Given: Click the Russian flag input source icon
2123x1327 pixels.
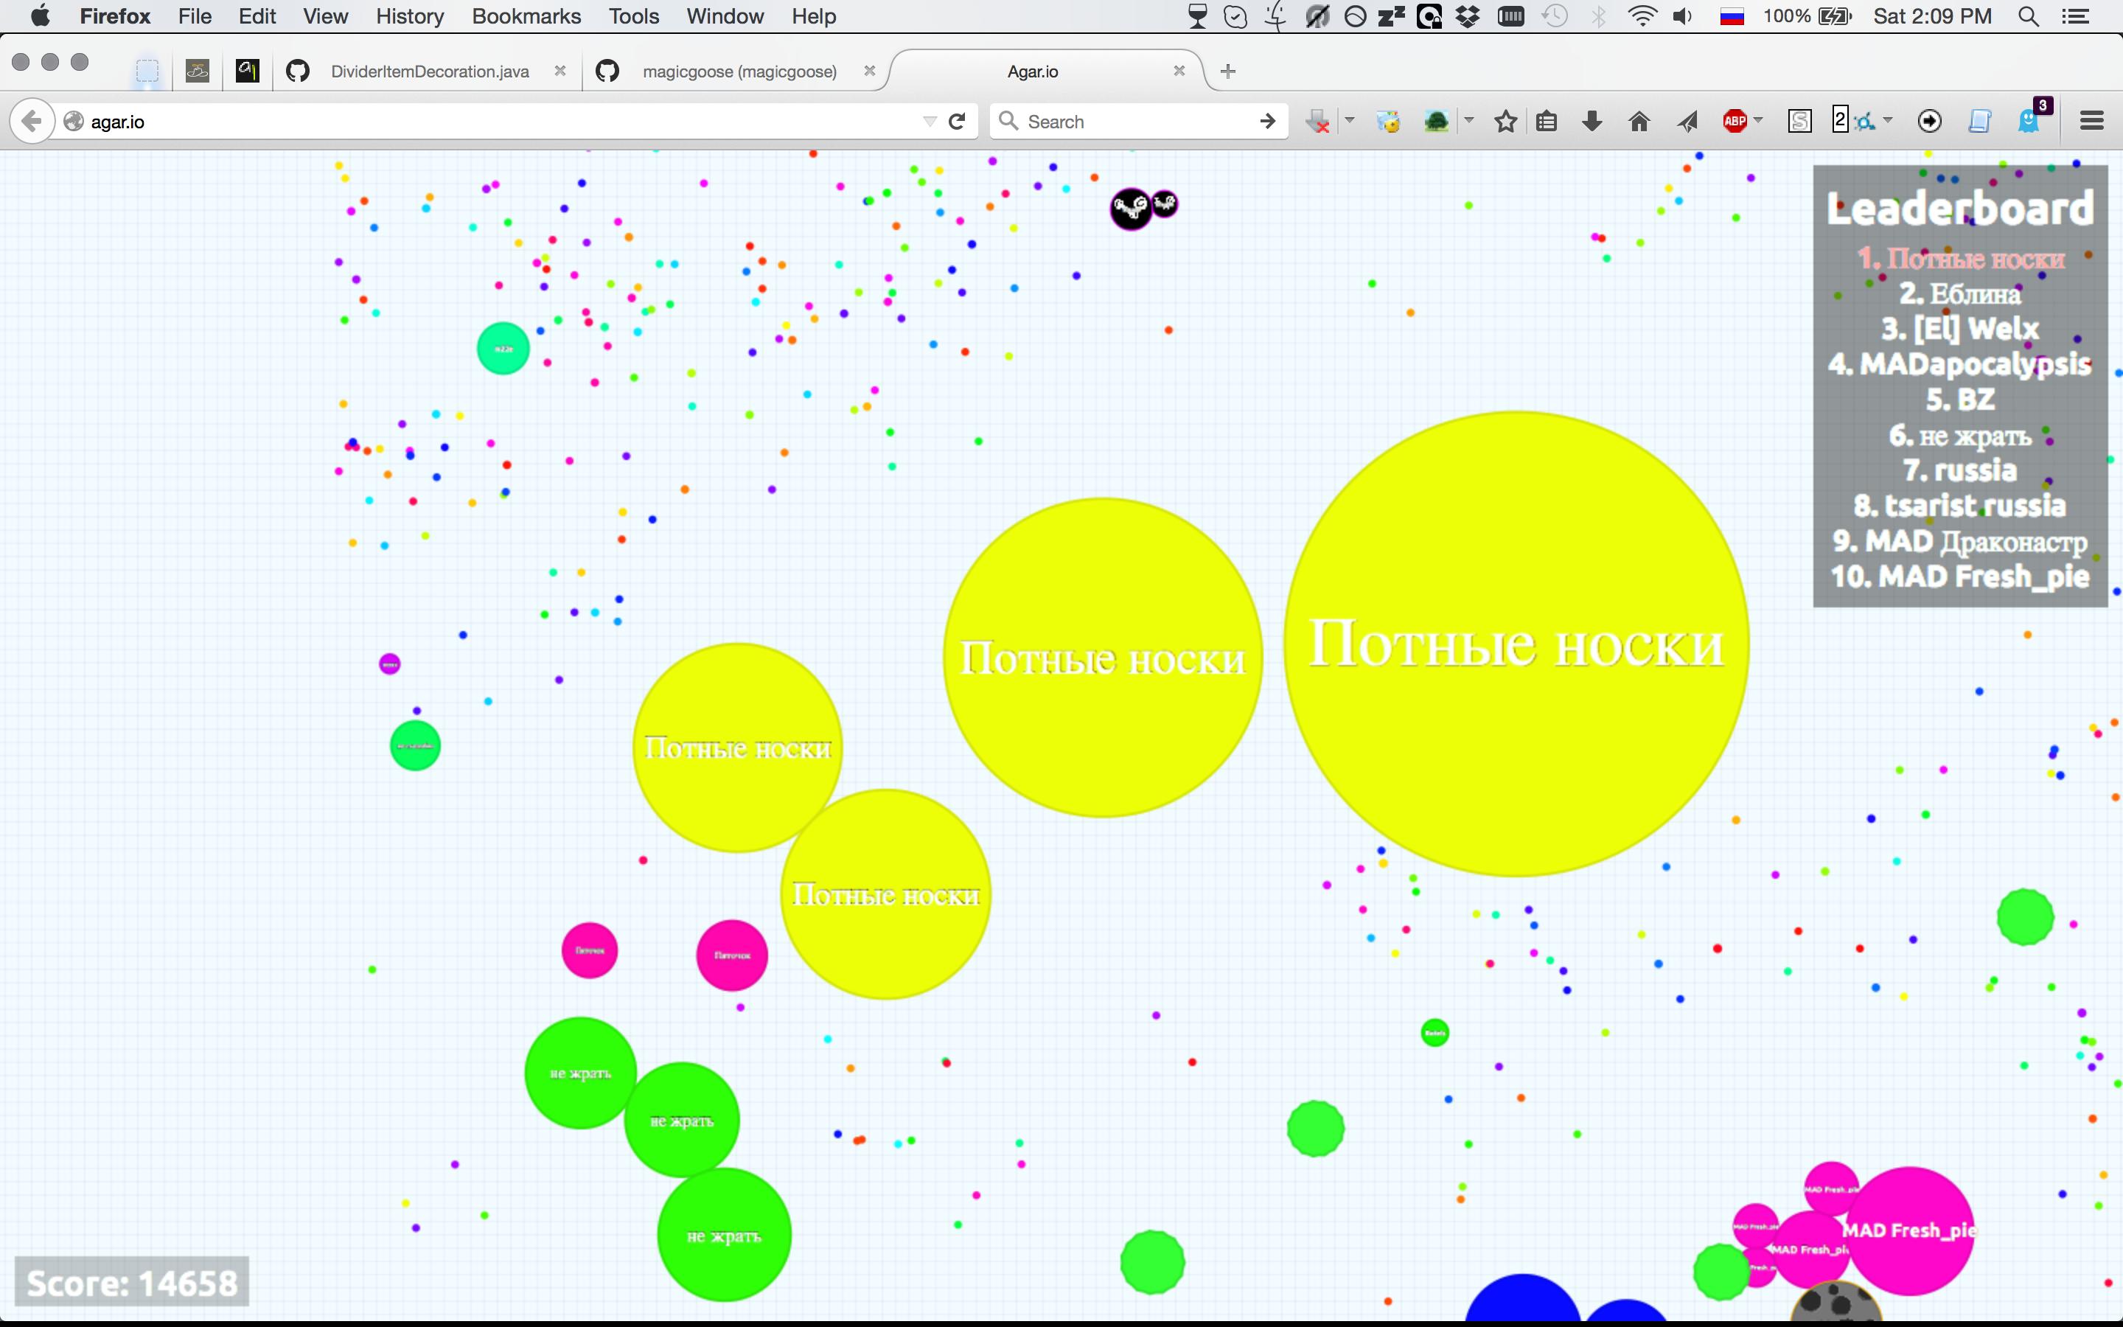Looking at the screenshot, I should pos(1732,15).
